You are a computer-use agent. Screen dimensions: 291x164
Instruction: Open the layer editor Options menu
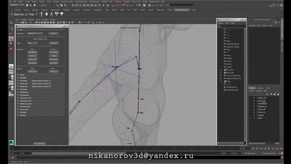tap(259, 91)
